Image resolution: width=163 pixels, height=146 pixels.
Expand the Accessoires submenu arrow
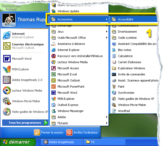pyautogui.click(x=107, y=19)
